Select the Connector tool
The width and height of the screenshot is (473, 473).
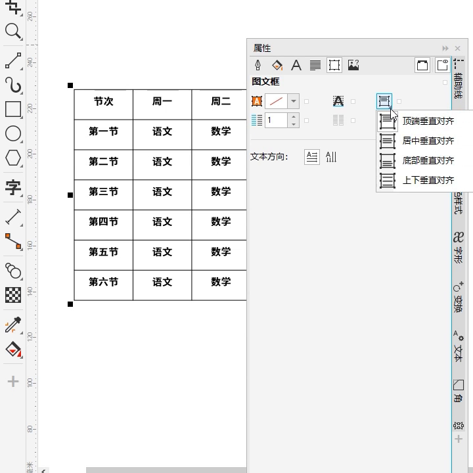[x=13, y=241]
